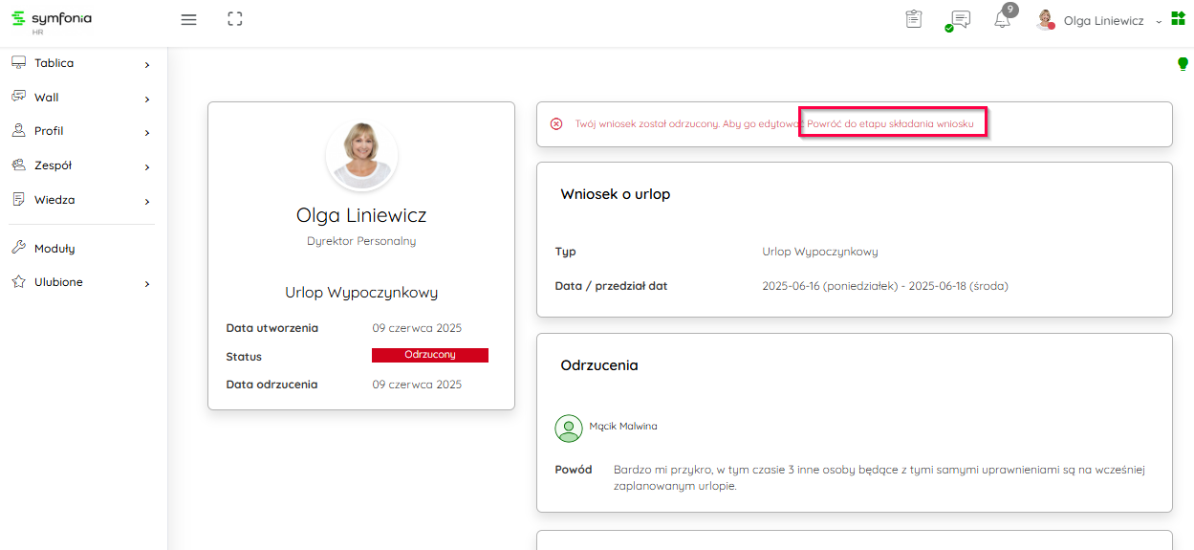The width and height of the screenshot is (1194, 550).
Task: Click the Mącik Malwina name link
Action: click(622, 427)
